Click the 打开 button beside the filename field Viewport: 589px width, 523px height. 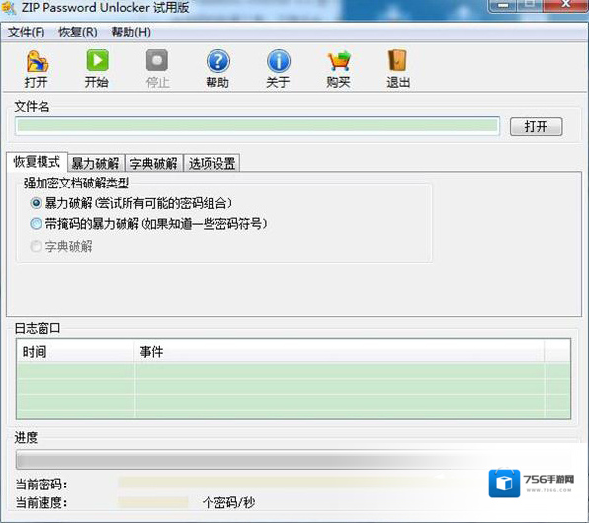[x=536, y=127]
